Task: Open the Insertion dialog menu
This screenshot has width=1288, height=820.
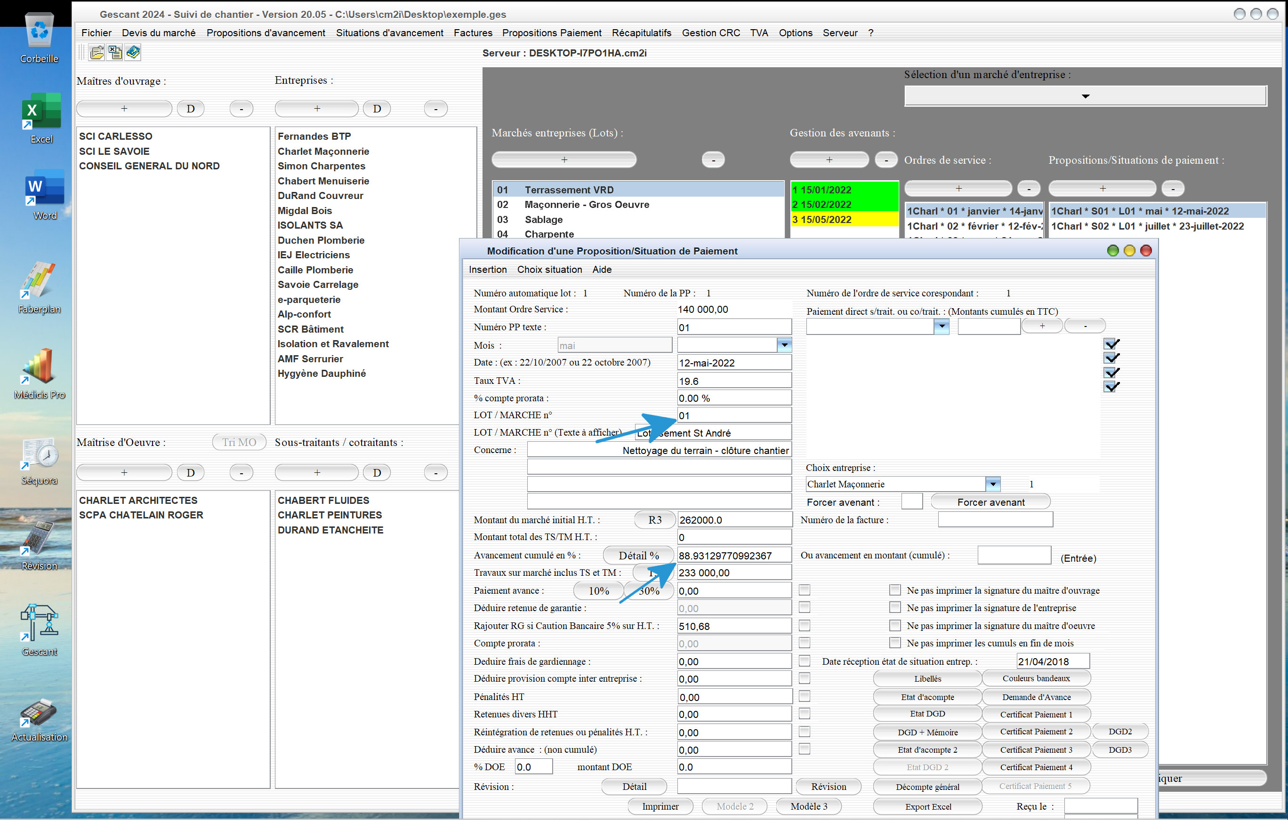Action: pos(487,270)
